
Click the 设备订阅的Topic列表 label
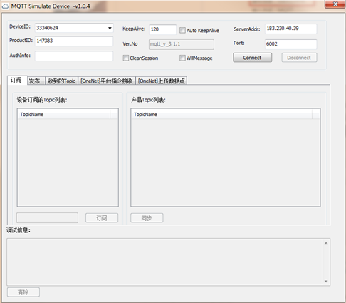42,100
